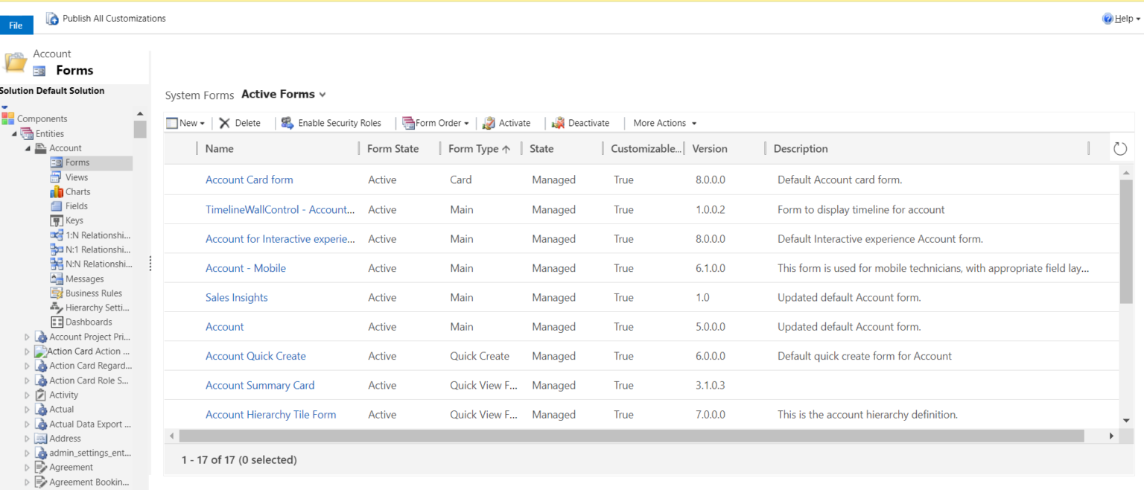Screen dimensions: 1144x490
Task: Open the Views section under Account
Action: tap(76, 176)
